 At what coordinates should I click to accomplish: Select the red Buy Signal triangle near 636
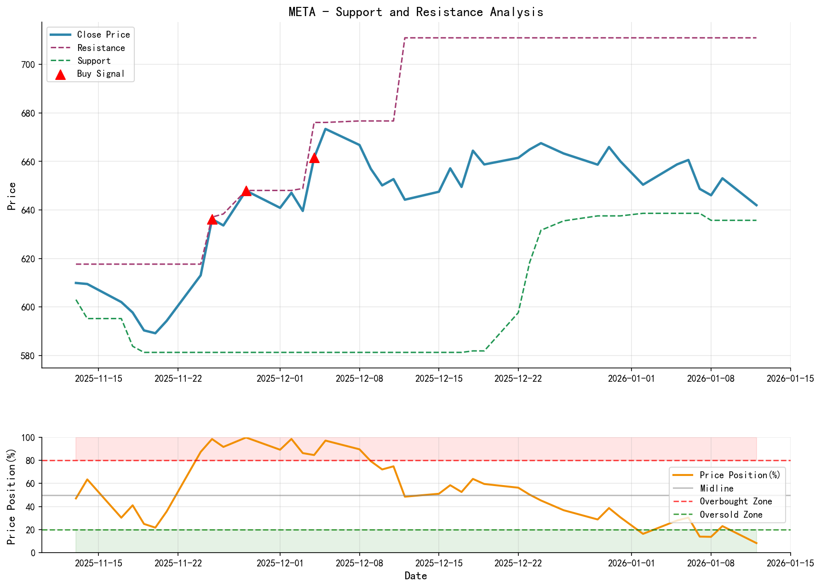tap(212, 221)
